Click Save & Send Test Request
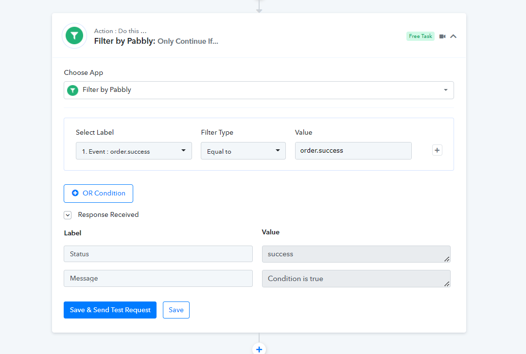 [x=110, y=310]
